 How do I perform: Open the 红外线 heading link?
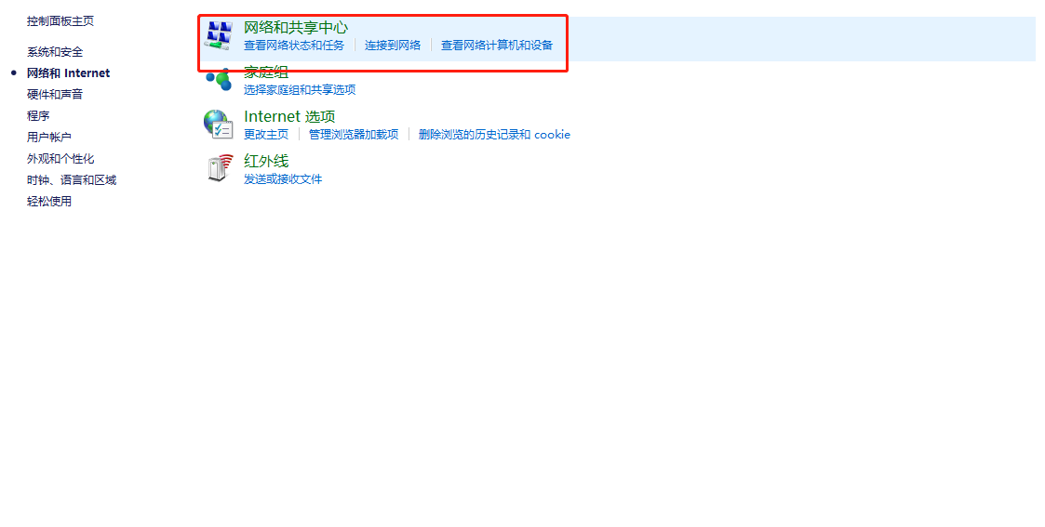pyautogui.click(x=266, y=161)
